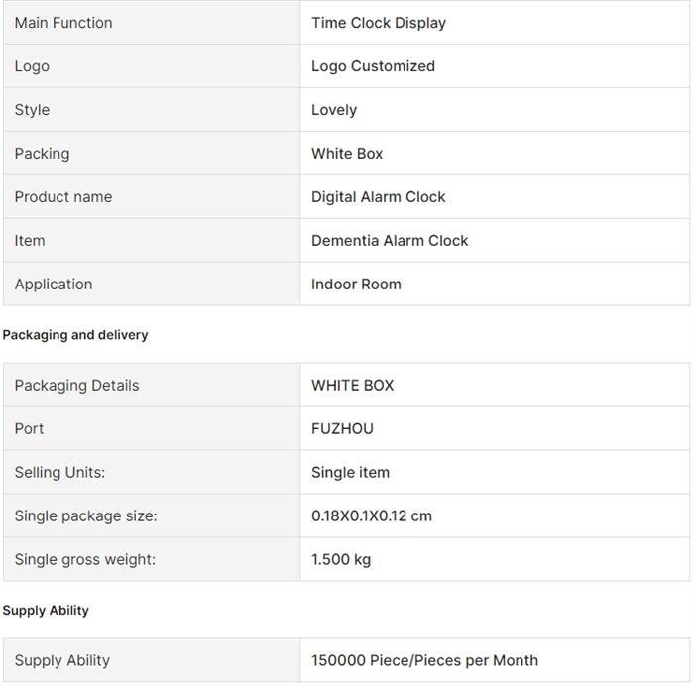Select the 'Dementia Alarm Clock' item text
694x686 pixels.
[390, 241]
